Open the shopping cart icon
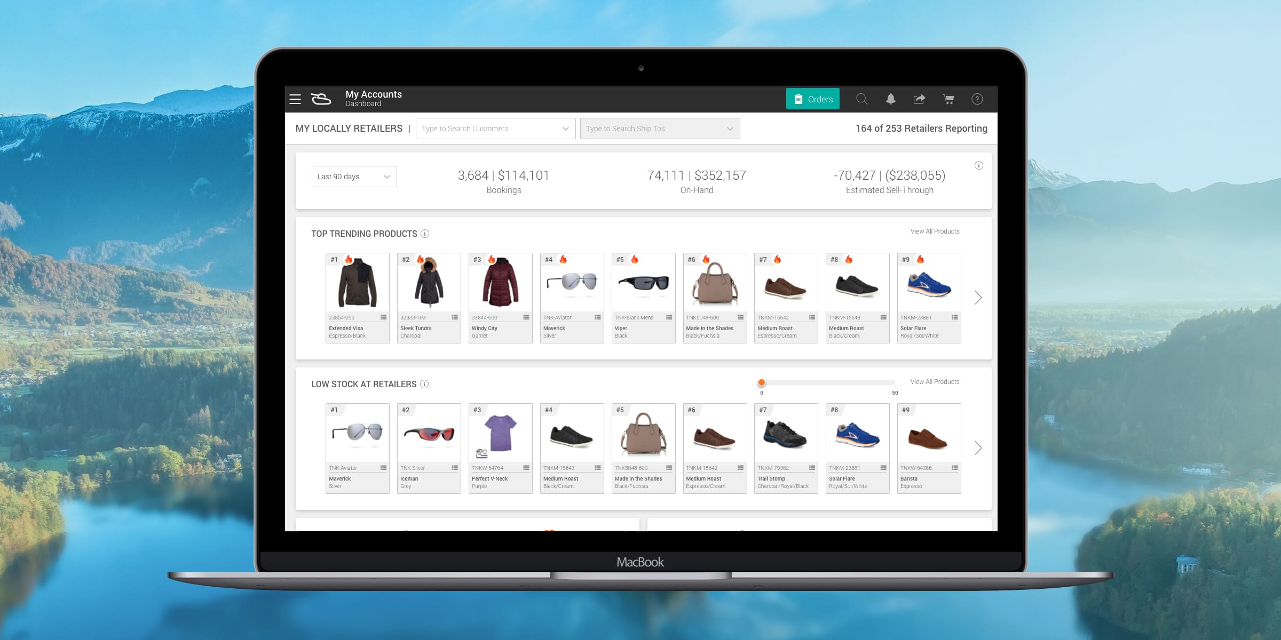The height and width of the screenshot is (640, 1281). point(948,99)
